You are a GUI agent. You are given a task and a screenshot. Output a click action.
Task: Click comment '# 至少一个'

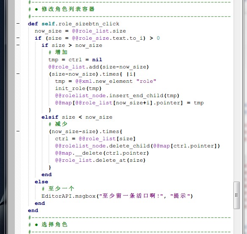[58, 188]
